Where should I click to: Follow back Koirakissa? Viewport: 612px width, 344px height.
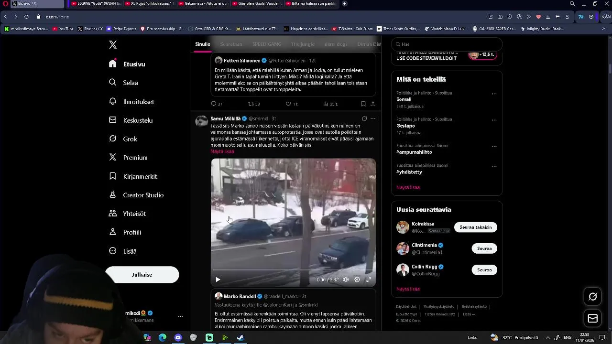(x=476, y=227)
